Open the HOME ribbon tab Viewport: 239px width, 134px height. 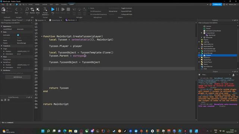31,4
